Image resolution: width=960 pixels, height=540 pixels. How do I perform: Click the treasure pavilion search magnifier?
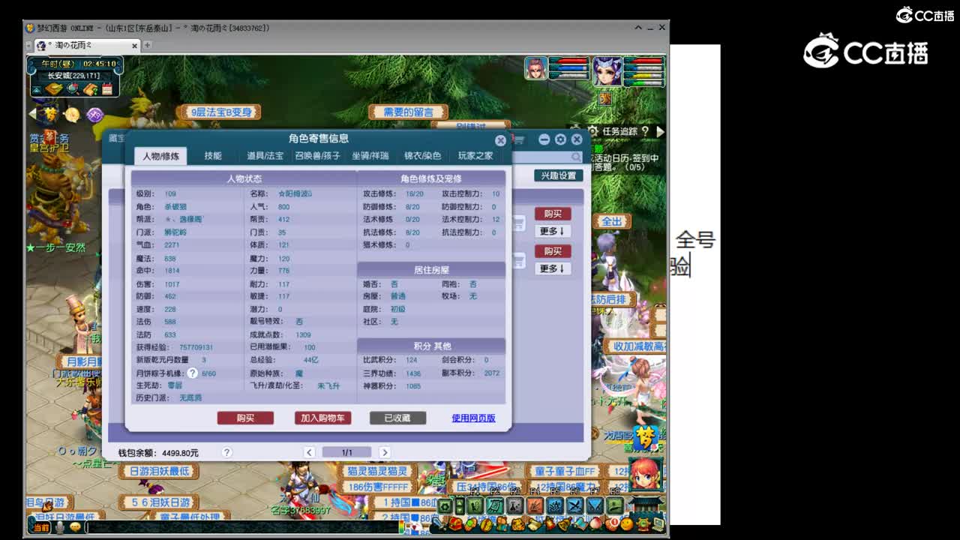click(576, 157)
